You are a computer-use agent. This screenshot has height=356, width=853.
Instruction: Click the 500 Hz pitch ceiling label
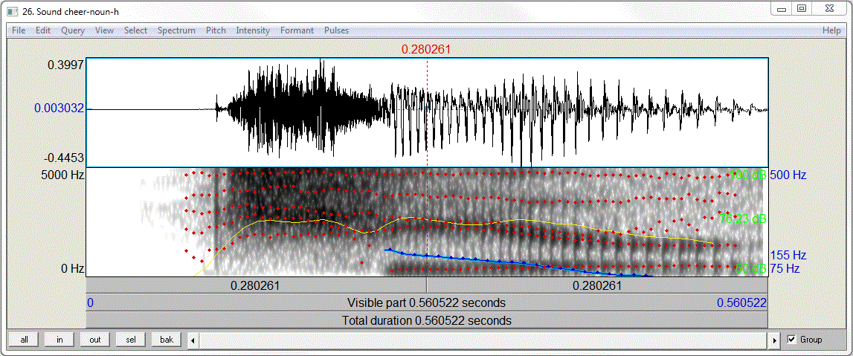[x=788, y=175]
